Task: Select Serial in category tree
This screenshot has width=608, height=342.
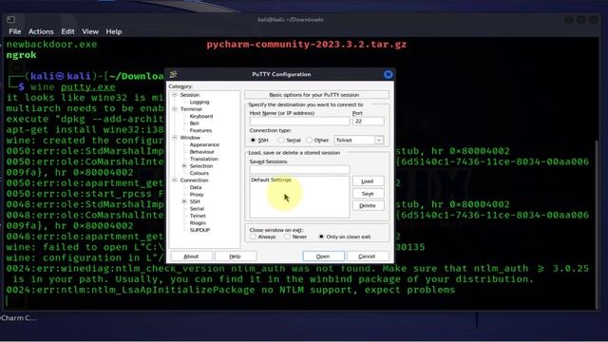Action: point(197,209)
